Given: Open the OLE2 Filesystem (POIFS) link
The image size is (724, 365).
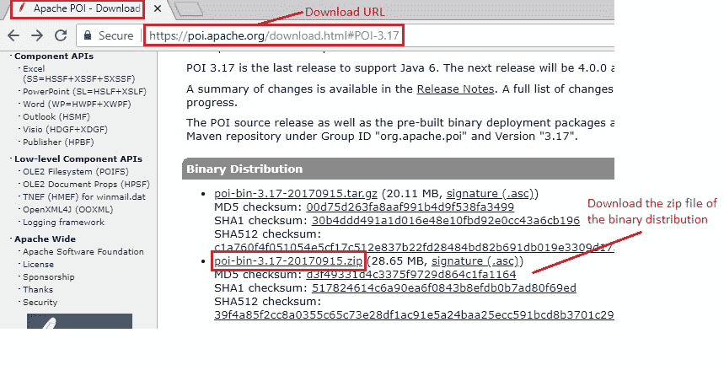Looking at the screenshot, I should (76, 171).
